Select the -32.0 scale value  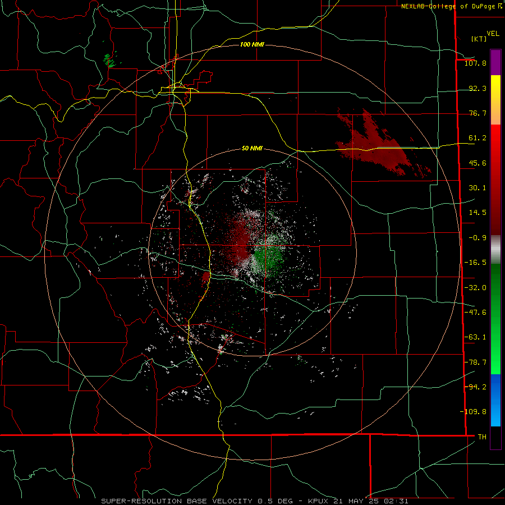point(475,288)
